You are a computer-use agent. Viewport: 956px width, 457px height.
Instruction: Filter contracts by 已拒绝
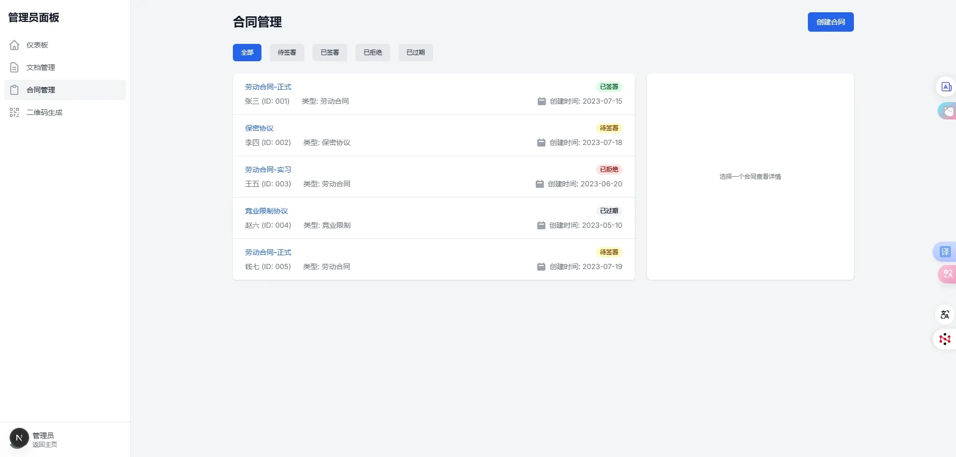[373, 53]
